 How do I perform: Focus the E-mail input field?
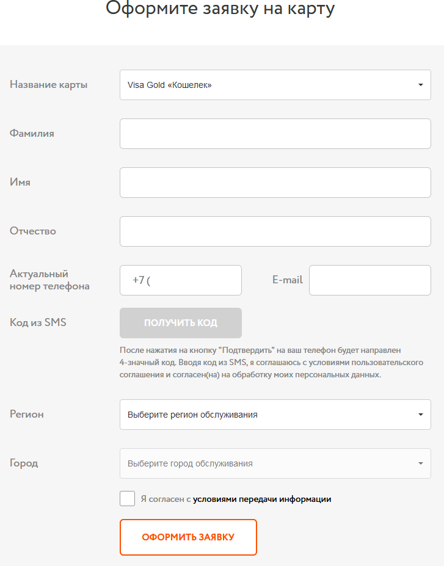pos(369,280)
